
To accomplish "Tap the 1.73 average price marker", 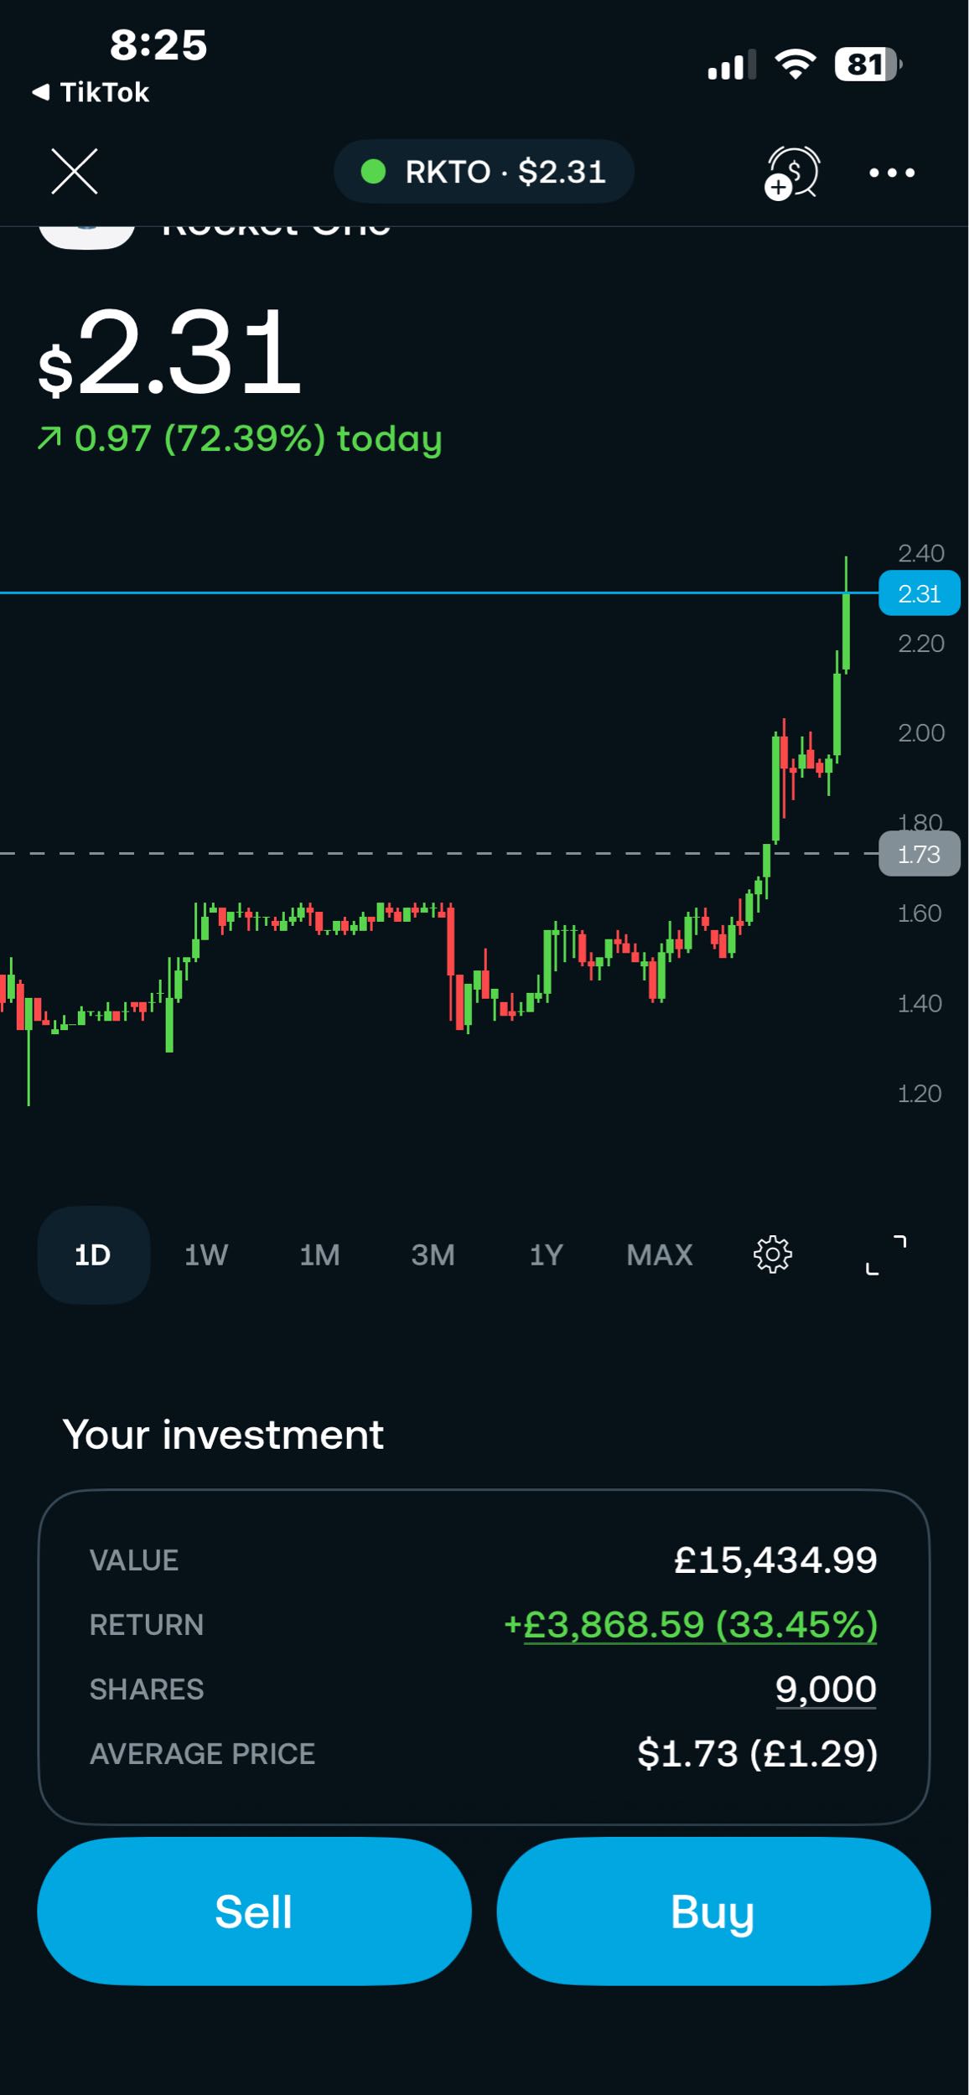I will pos(919,854).
